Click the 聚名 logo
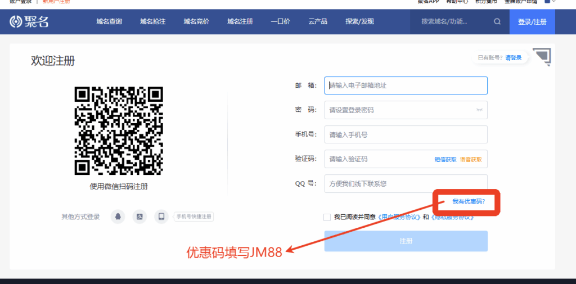 [29, 22]
